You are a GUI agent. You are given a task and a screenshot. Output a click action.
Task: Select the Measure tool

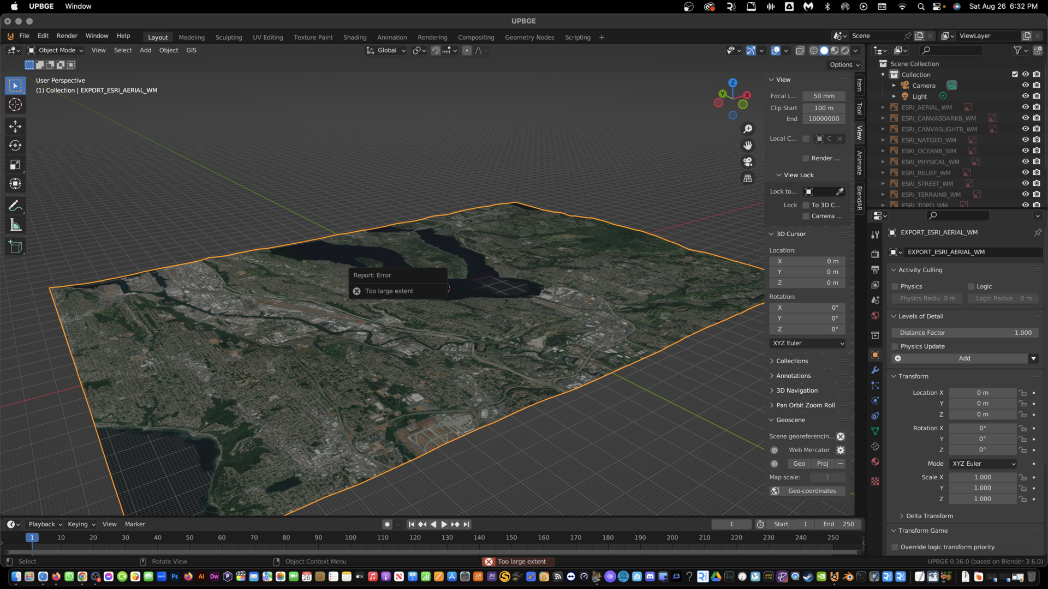click(x=15, y=225)
